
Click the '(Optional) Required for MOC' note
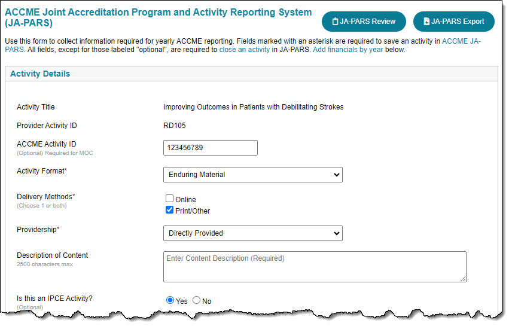click(55, 153)
